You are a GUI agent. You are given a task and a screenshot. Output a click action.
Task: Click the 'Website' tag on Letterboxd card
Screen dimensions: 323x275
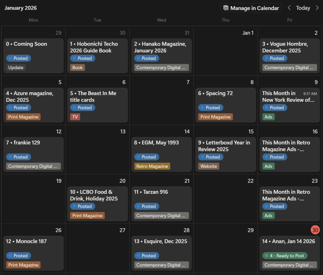(208, 166)
